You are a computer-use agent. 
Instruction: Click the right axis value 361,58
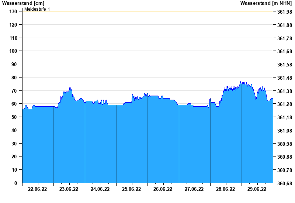[285, 65]
